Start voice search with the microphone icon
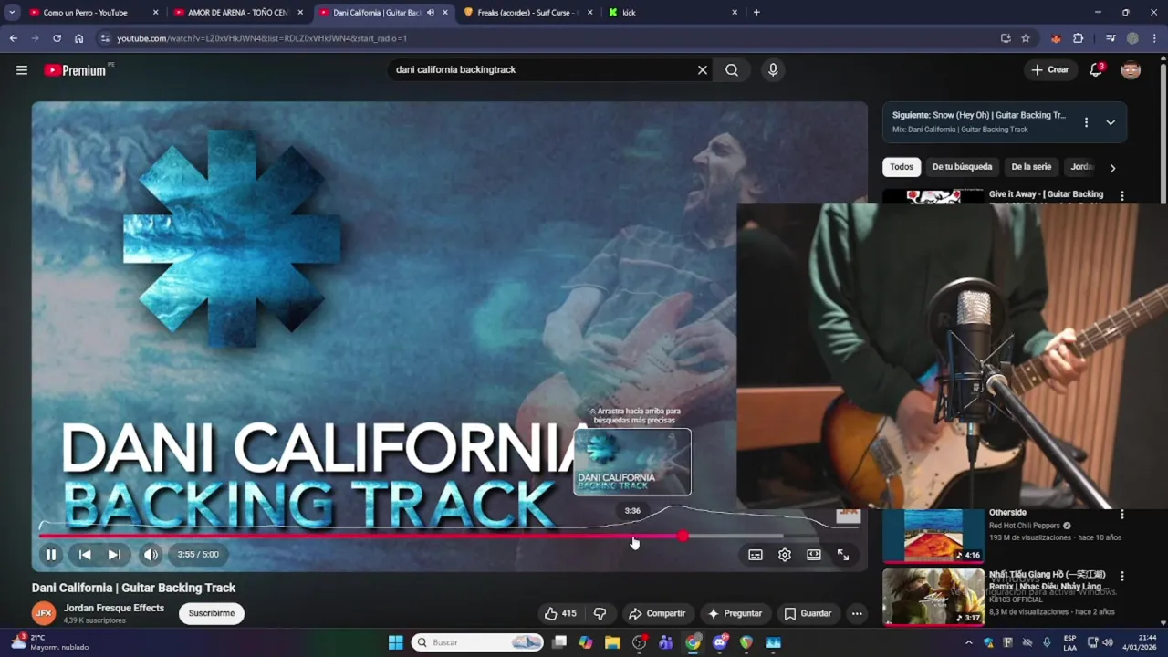Viewport: 1168px width, 657px height. click(773, 70)
